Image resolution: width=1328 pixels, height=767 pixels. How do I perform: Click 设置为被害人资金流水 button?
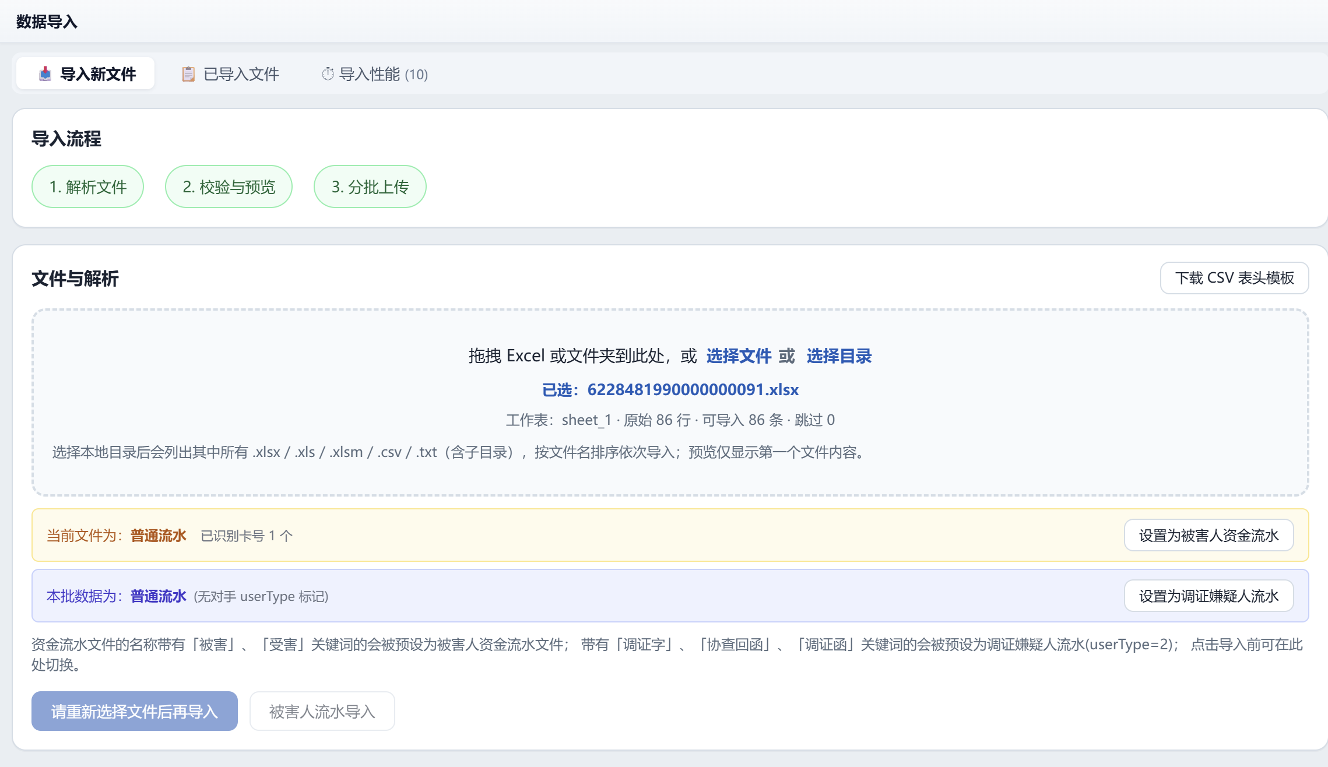[x=1208, y=535]
